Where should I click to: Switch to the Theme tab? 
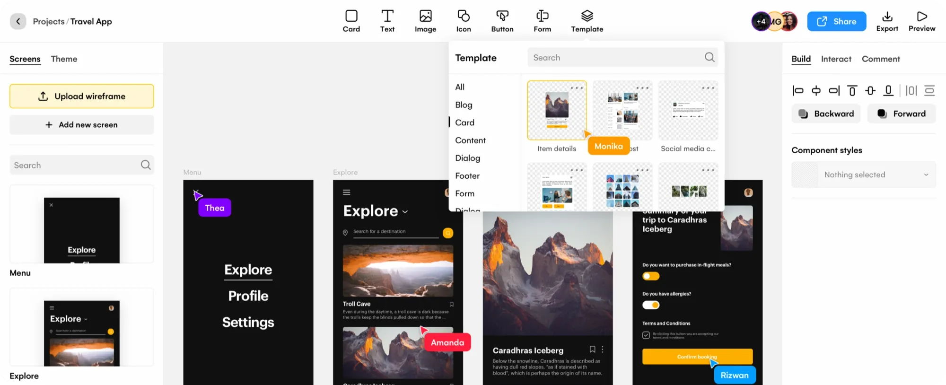click(64, 59)
